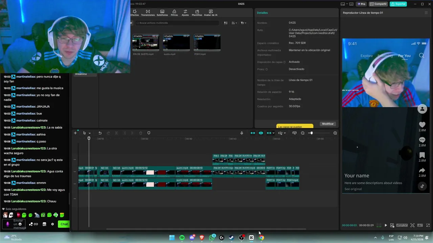Open the chat shop store icon

[44, 224]
